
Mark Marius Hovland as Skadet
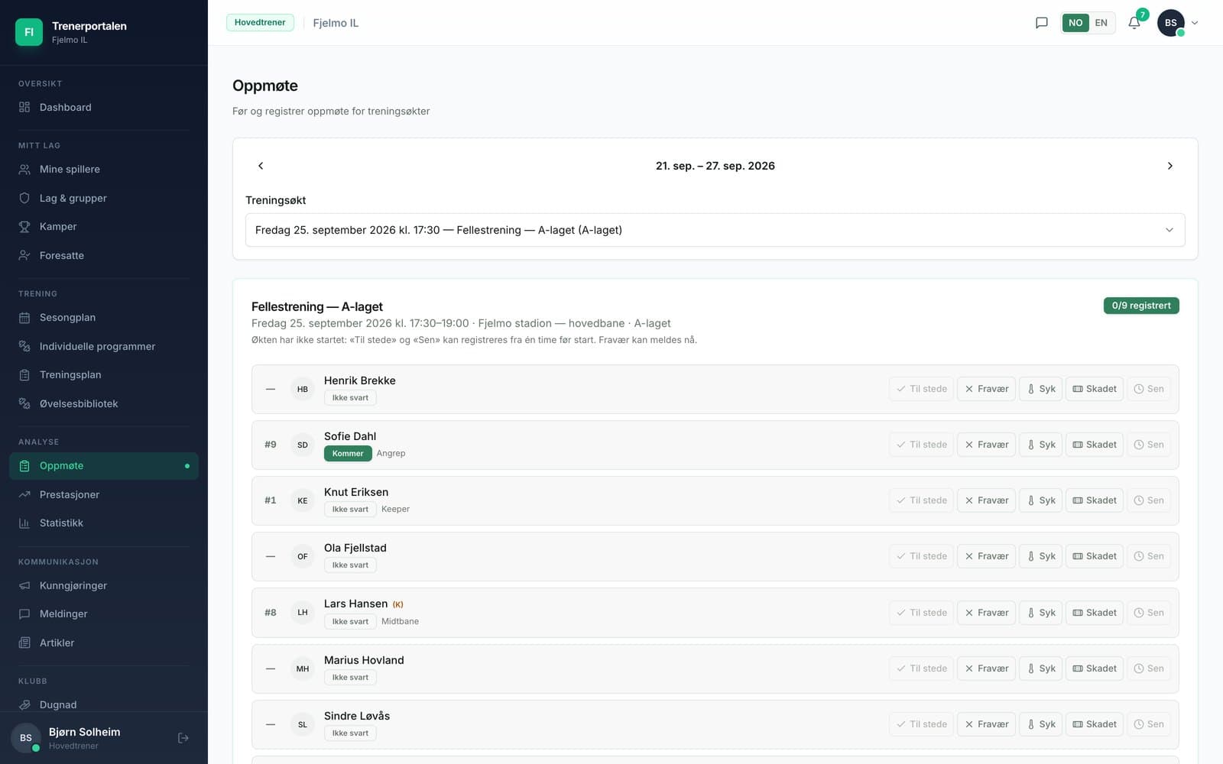pyautogui.click(x=1095, y=668)
